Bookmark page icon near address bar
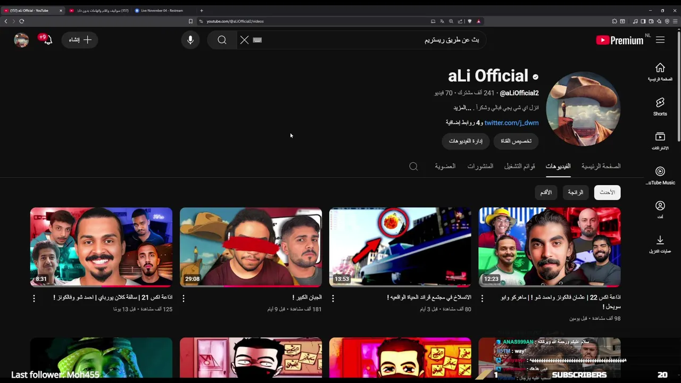681x383 pixels. point(190,21)
